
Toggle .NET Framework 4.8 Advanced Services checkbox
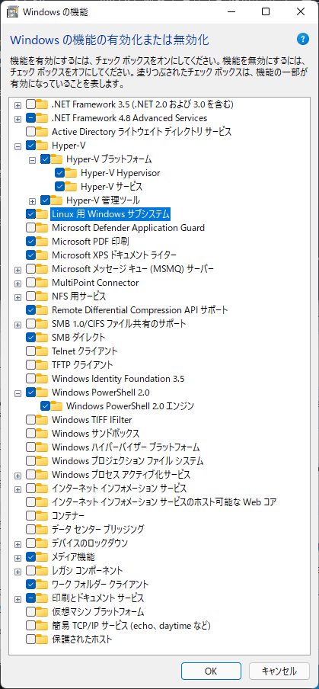(x=31, y=118)
